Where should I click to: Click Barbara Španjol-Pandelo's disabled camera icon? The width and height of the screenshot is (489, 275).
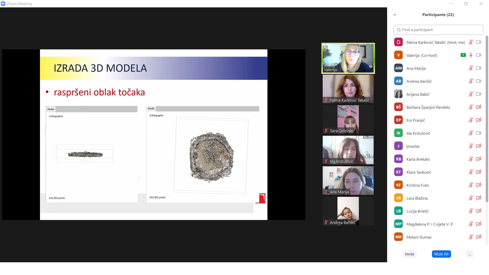479,107
